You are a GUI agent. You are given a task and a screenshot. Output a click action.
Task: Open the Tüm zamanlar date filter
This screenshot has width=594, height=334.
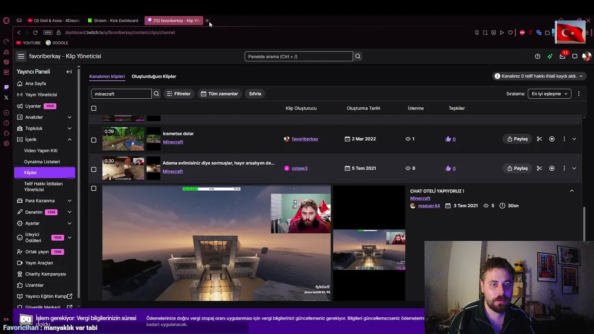(x=220, y=94)
